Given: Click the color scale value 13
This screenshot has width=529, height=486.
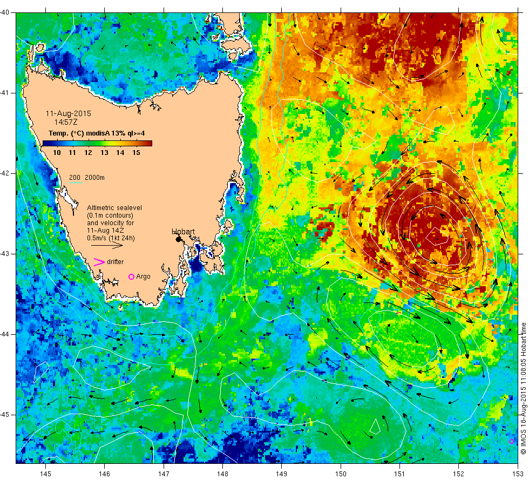Looking at the screenshot, I should coord(104,152).
